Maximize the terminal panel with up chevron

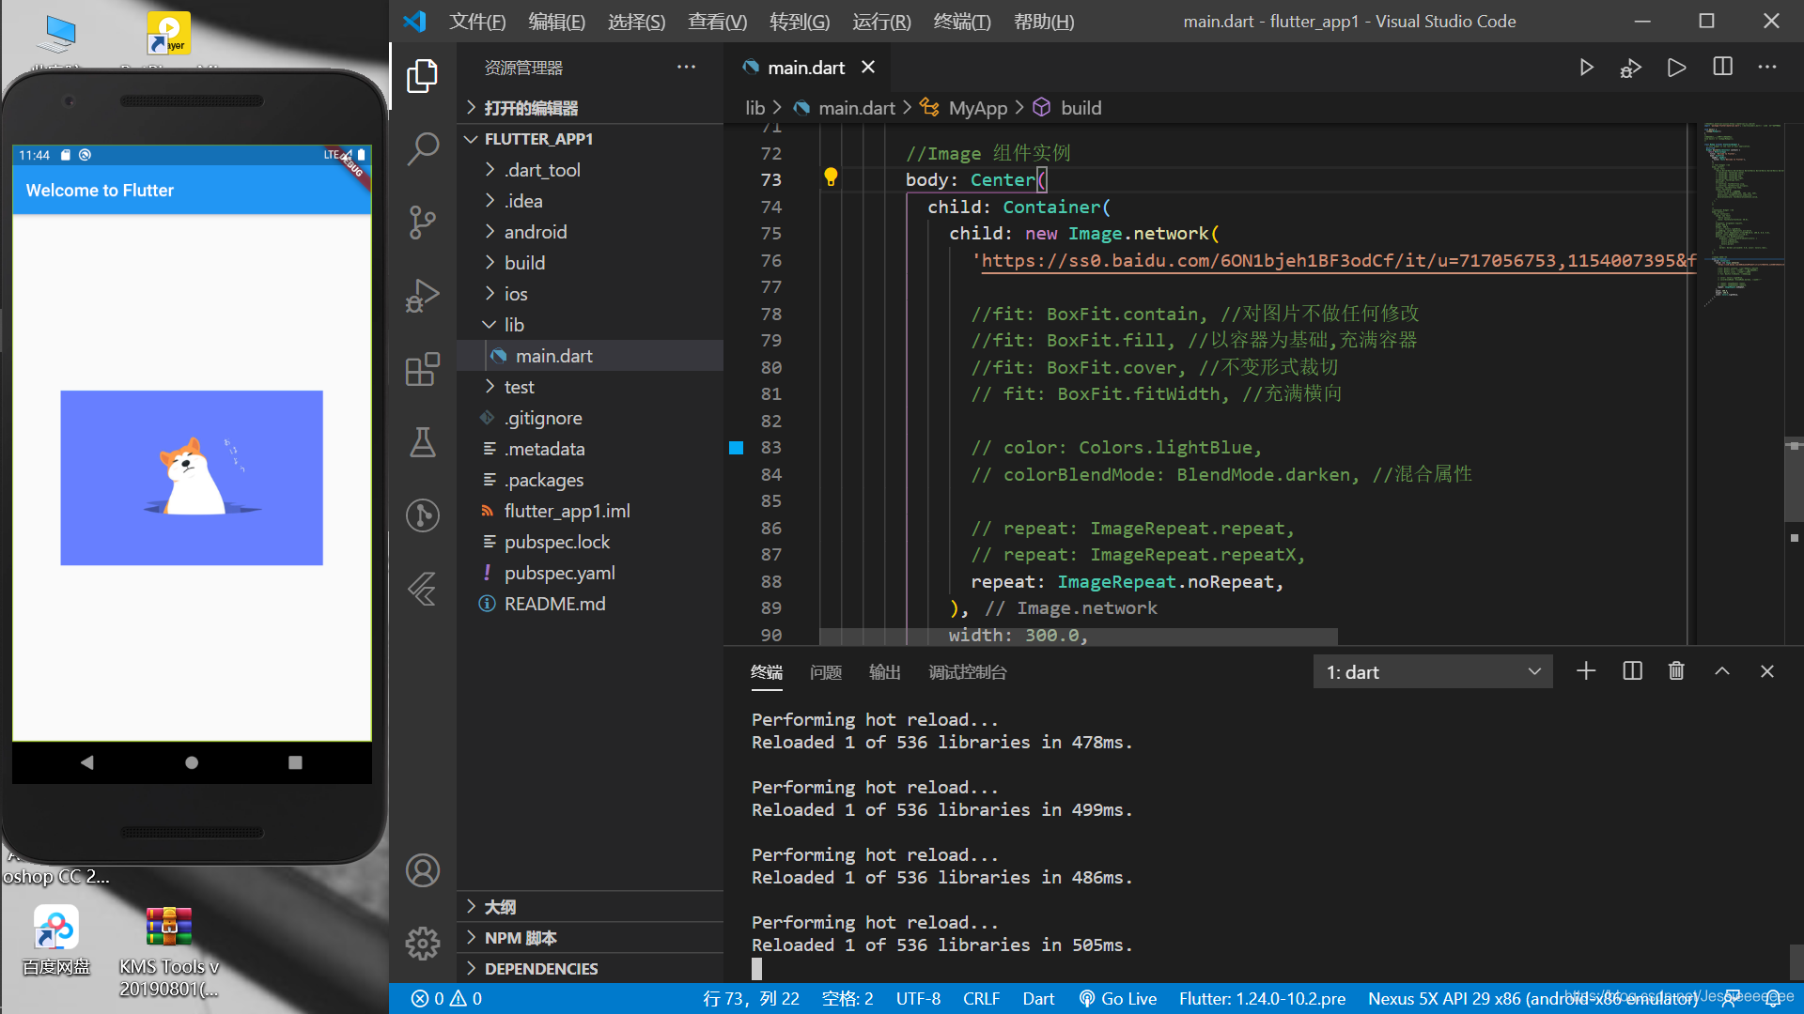point(1722,671)
